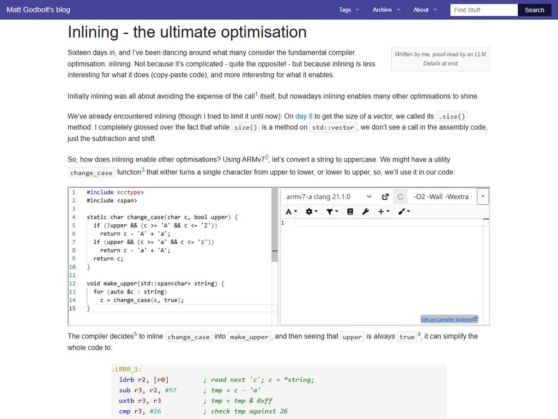Click the -O2 -Wall -Wextra options field

coord(442,196)
